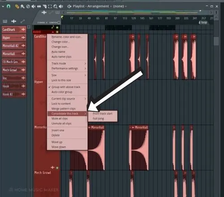224x197 pixels.
Task: Click the audio waveform icon above track headers
Action: point(44,13)
